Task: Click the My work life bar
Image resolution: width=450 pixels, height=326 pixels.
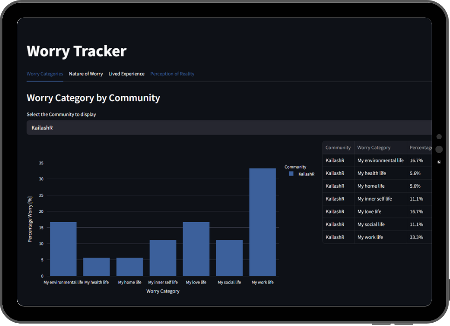Action: tap(262, 222)
